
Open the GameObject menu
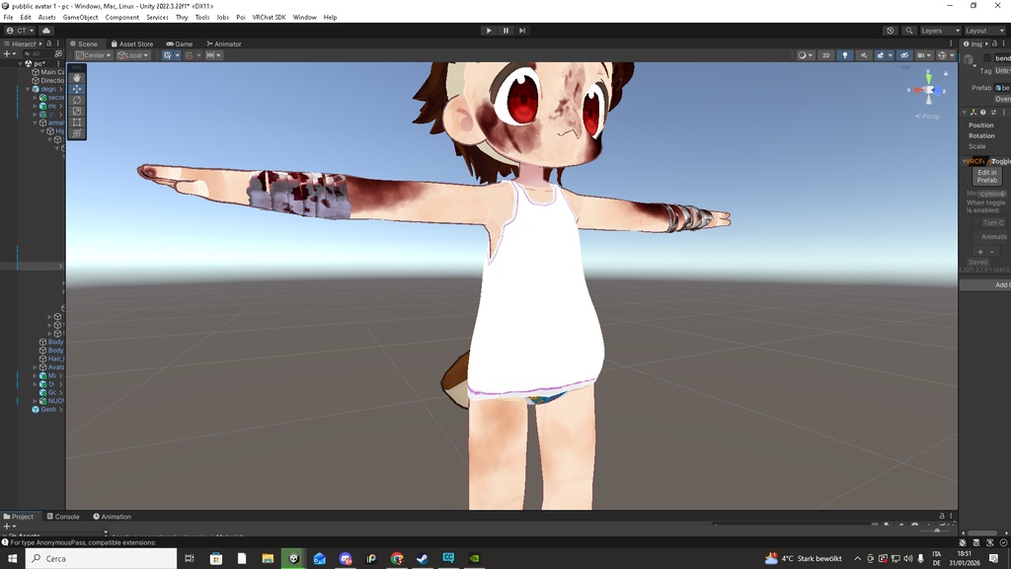81,18
